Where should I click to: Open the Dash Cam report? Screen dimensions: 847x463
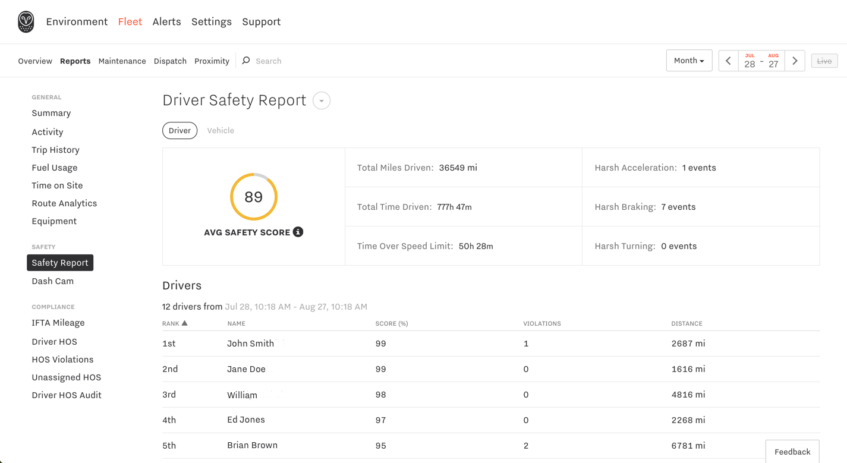(52, 281)
